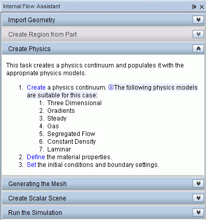Click the Internal Flow Assistant title bar
The width and height of the screenshot is (206, 220).
click(x=96, y=7)
